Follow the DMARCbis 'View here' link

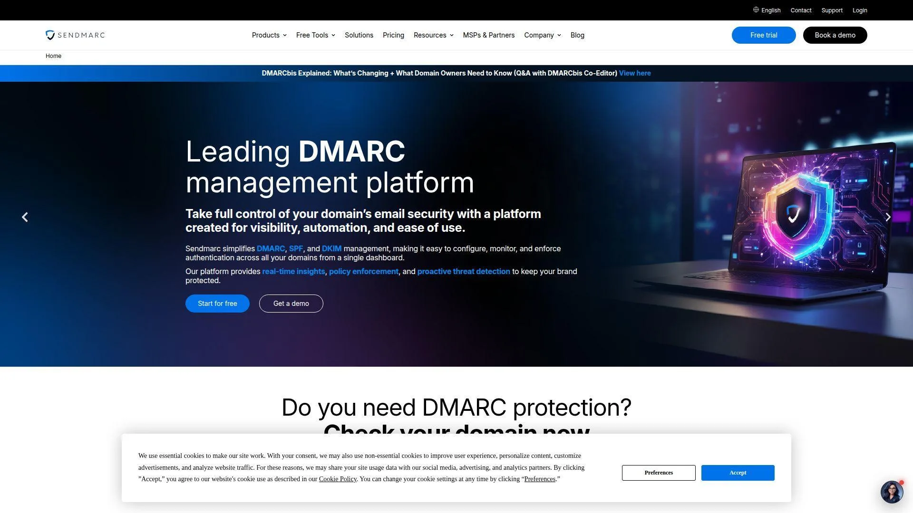(635, 73)
